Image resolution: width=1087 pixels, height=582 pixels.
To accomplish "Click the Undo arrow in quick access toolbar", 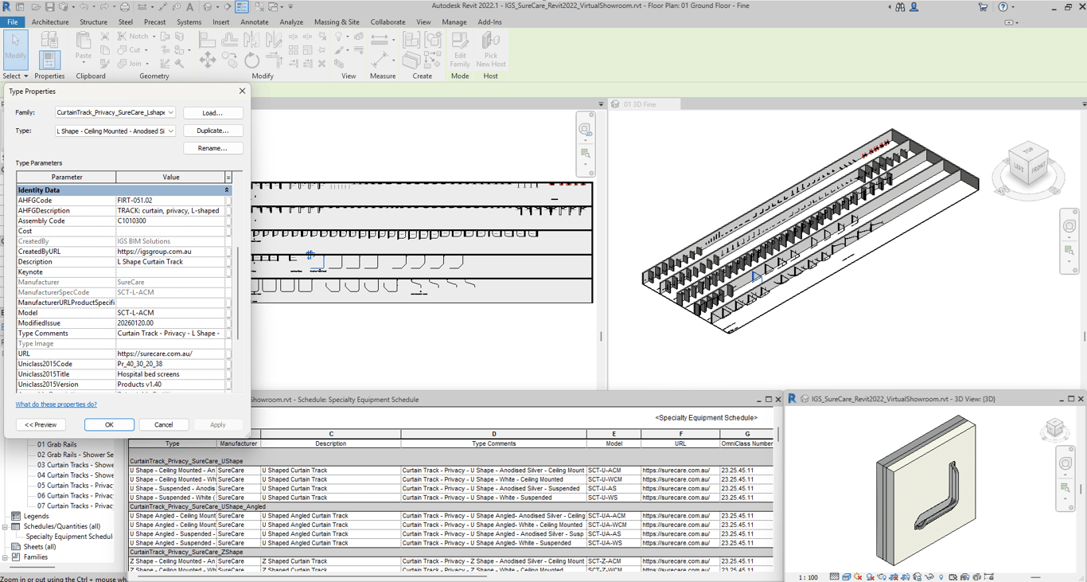I will coord(84,7).
